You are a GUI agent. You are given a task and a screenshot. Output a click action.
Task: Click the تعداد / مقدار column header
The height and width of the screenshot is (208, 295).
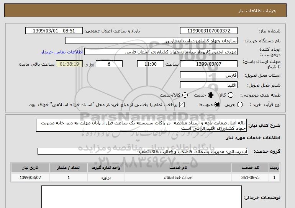tap(69, 168)
